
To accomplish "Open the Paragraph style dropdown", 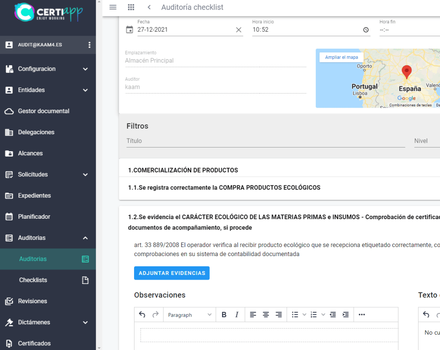I will (189, 315).
